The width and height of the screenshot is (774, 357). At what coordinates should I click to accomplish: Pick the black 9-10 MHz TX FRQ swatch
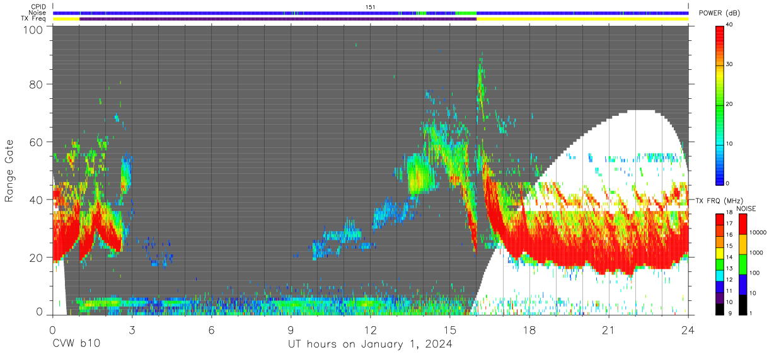click(x=720, y=309)
